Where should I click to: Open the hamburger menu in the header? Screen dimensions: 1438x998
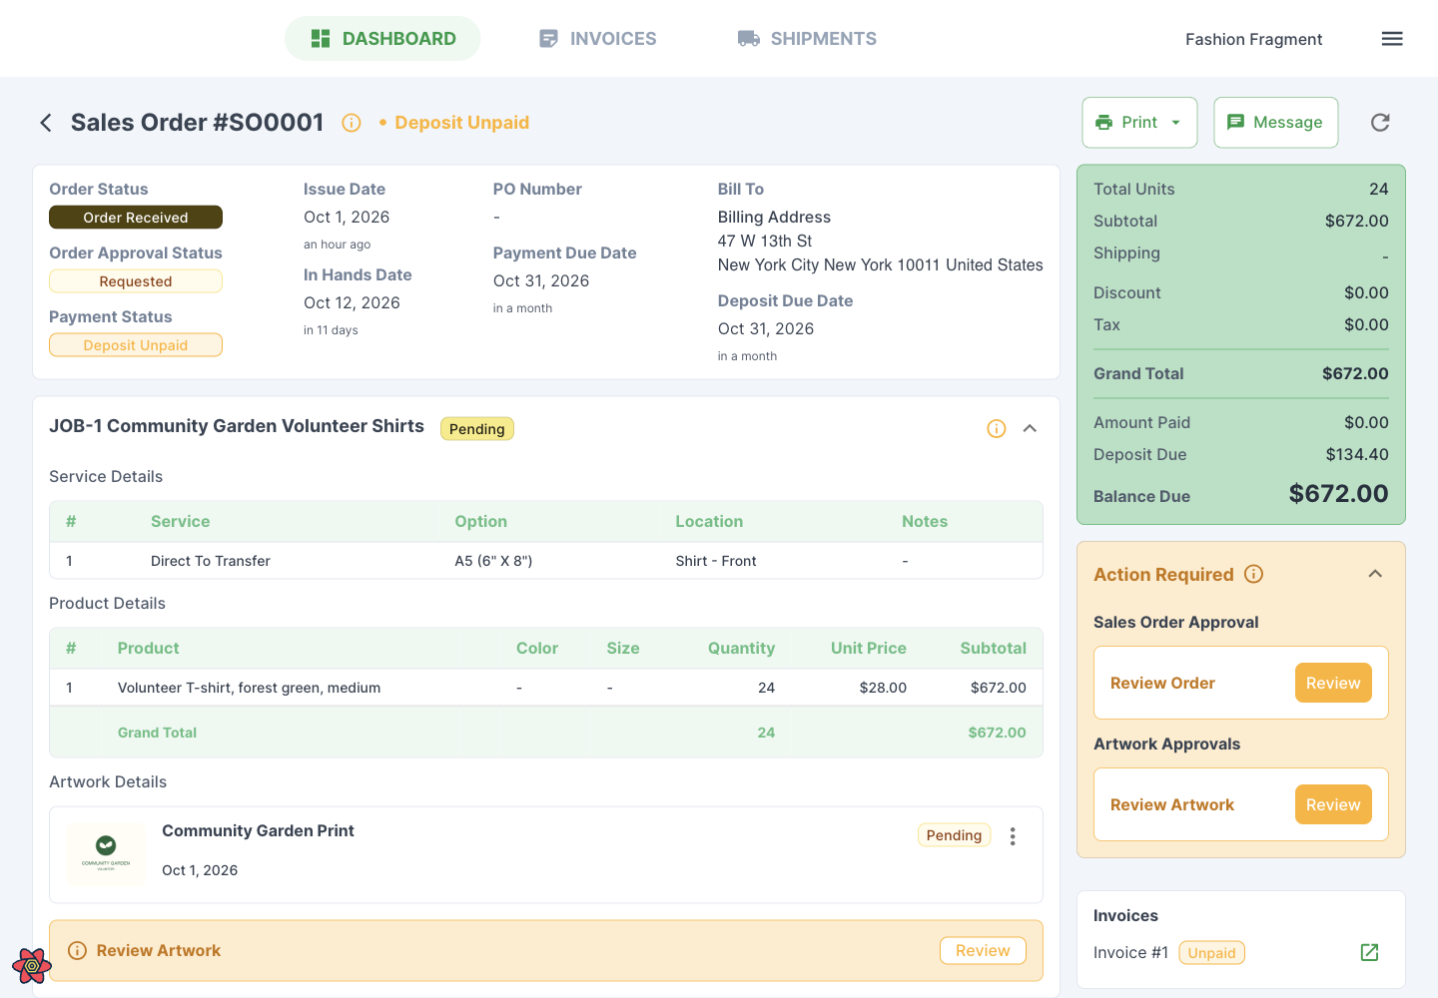1392,39
